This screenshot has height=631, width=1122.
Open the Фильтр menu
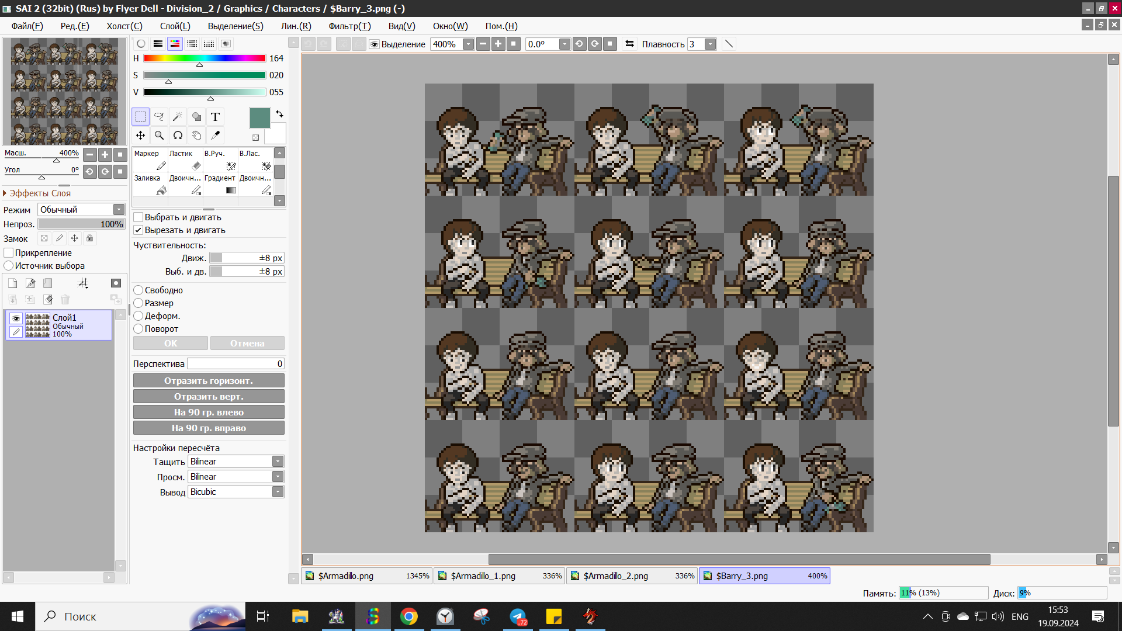[x=349, y=26]
